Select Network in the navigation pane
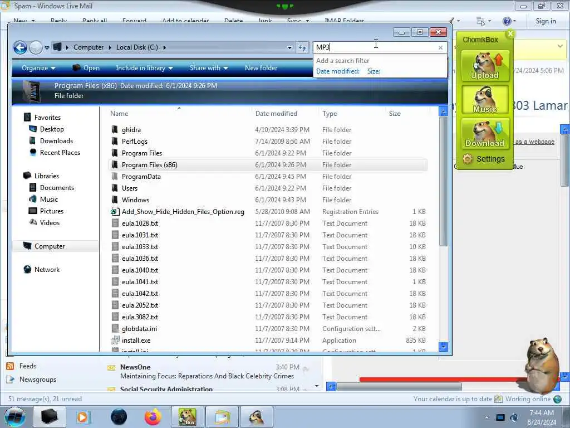 (47, 270)
